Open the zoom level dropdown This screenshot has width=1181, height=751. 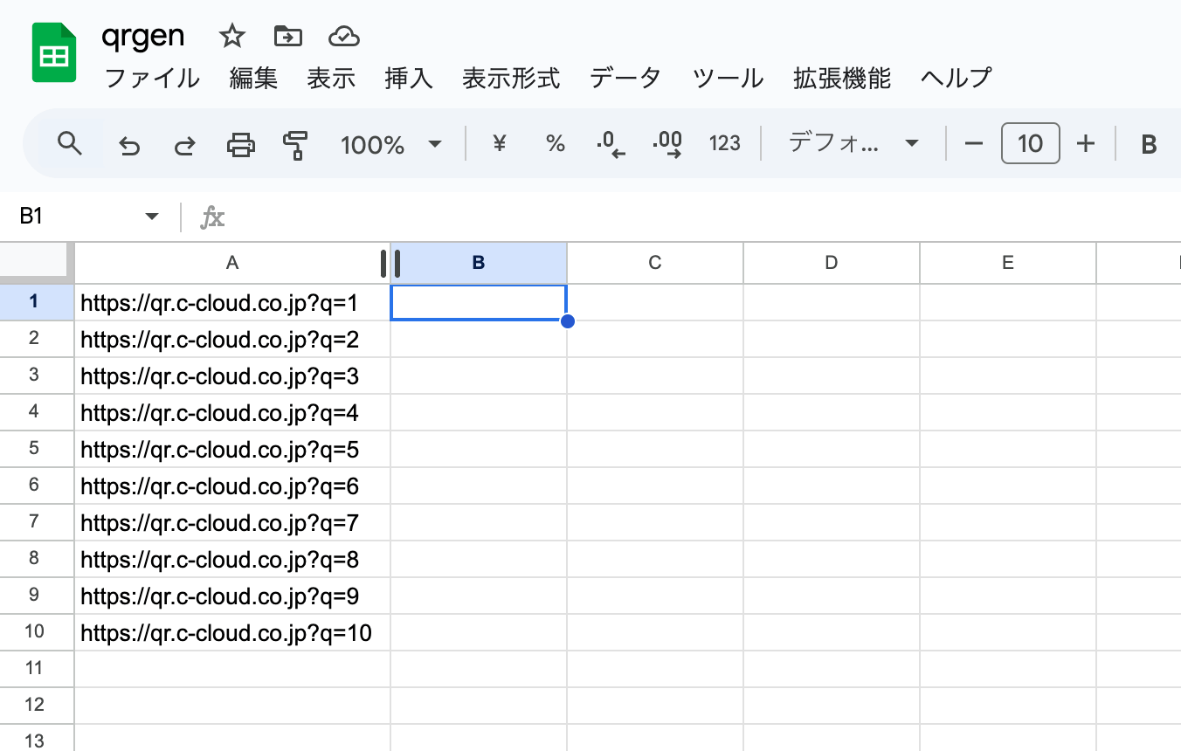click(x=390, y=144)
